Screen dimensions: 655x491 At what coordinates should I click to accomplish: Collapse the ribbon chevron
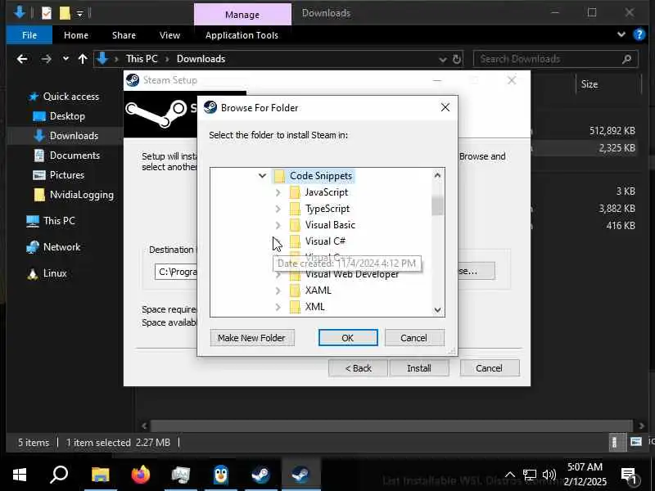[621, 34]
